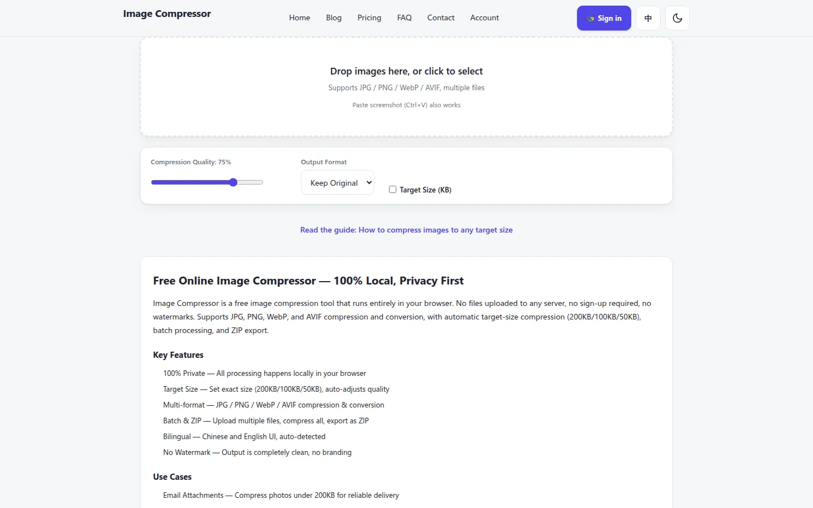This screenshot has height=508, width=813.
Task: Click the '100% Private' feature line
Action: point(265,373)
